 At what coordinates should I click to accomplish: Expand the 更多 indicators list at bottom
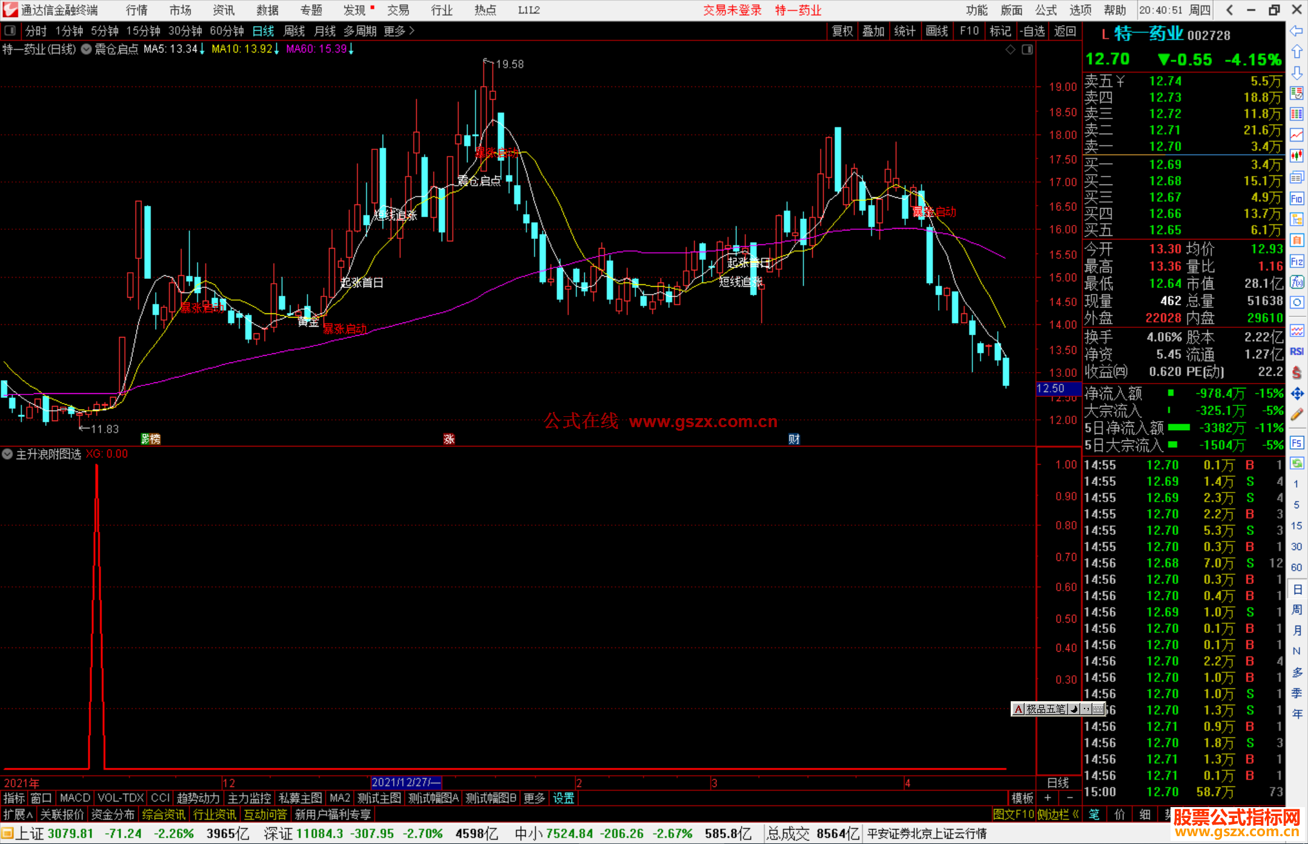click(534, 798)
